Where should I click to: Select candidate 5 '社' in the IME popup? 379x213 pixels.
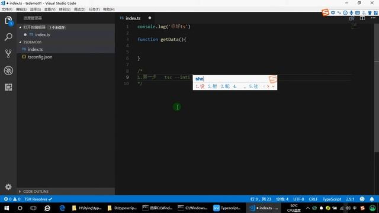click(x=253, y=86)
